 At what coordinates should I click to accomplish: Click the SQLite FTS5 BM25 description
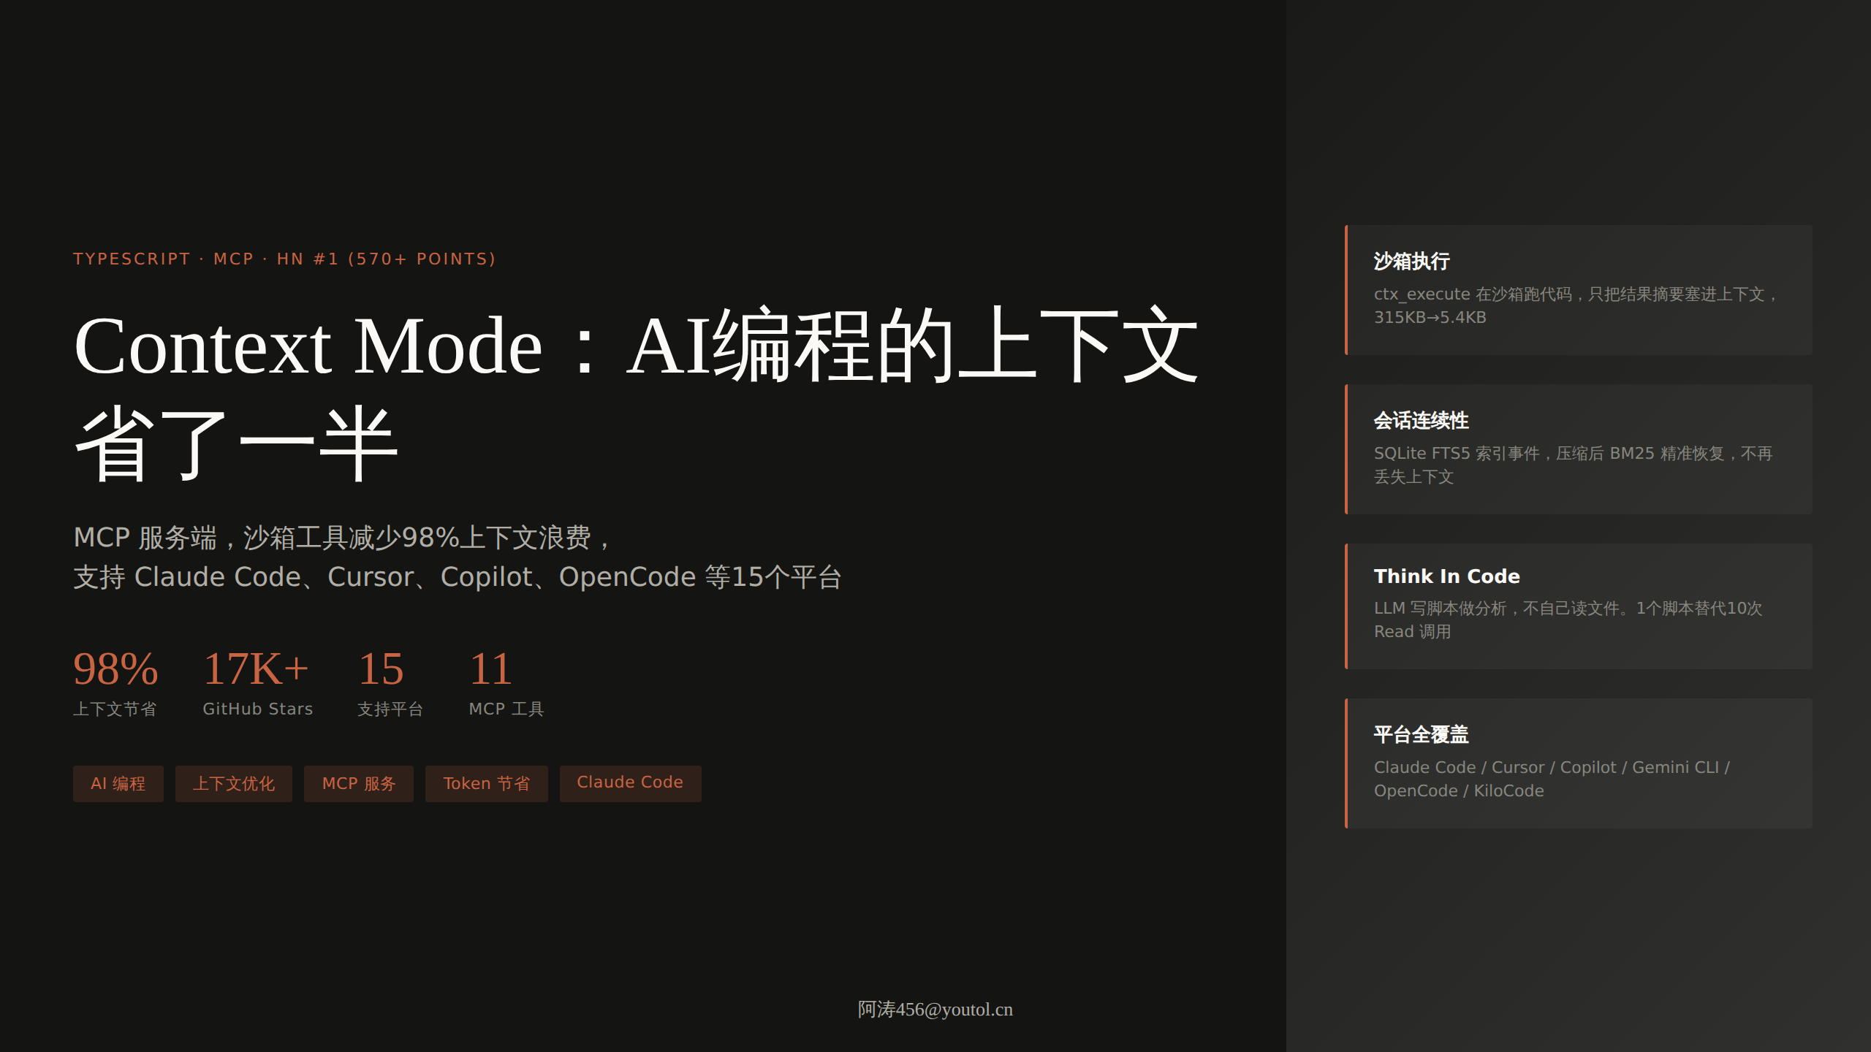1573,465
